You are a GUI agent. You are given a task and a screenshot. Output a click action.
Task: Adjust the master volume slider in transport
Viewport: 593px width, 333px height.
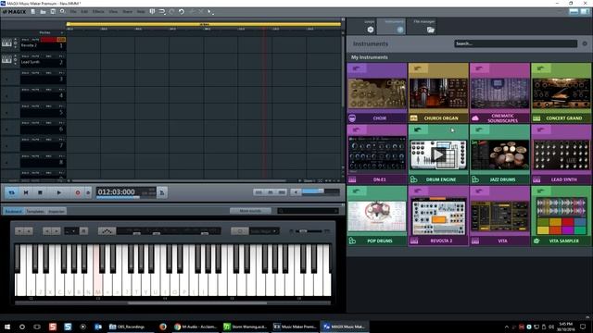[321, 191]
